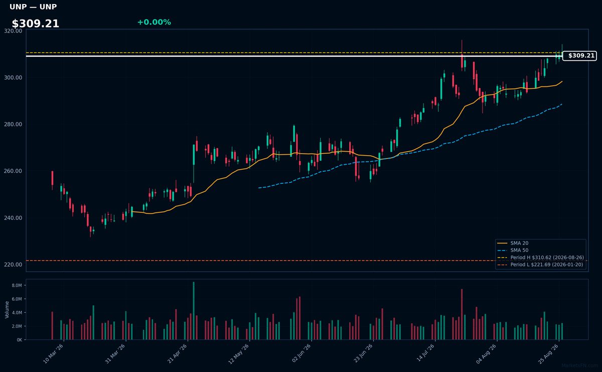Click the +0.00% change value
Screen dimensions: 602x372
154,22
